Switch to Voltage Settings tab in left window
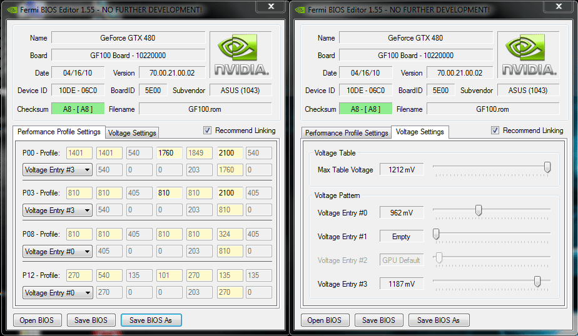 tap(132, 133)
